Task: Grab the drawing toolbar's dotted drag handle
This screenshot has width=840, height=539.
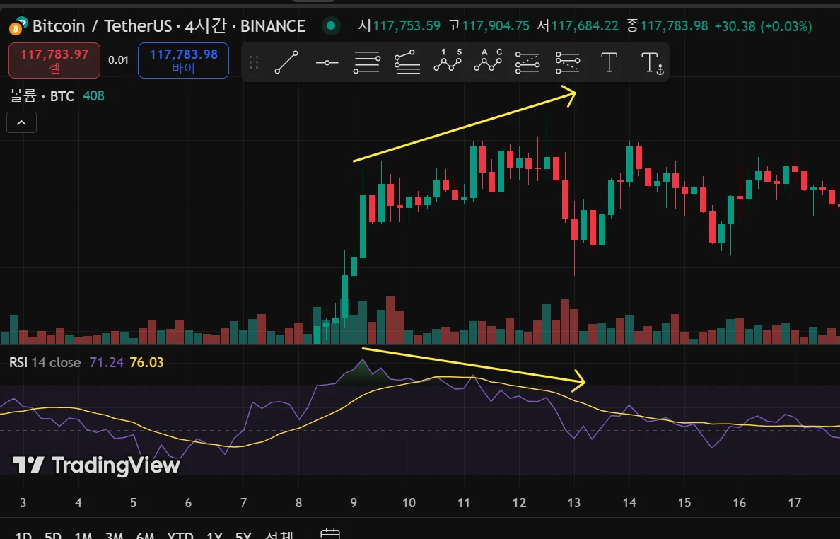Action: click(254, 63)
